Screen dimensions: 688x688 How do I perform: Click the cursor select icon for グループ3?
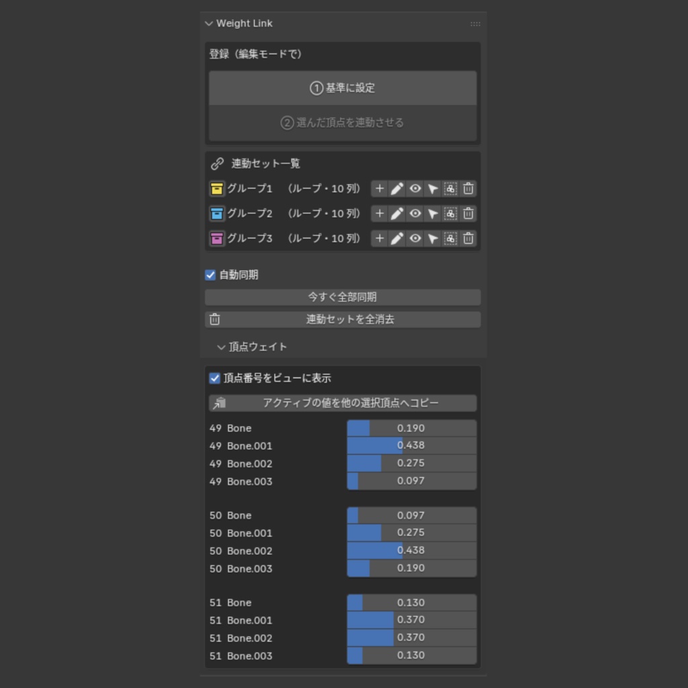433,239
